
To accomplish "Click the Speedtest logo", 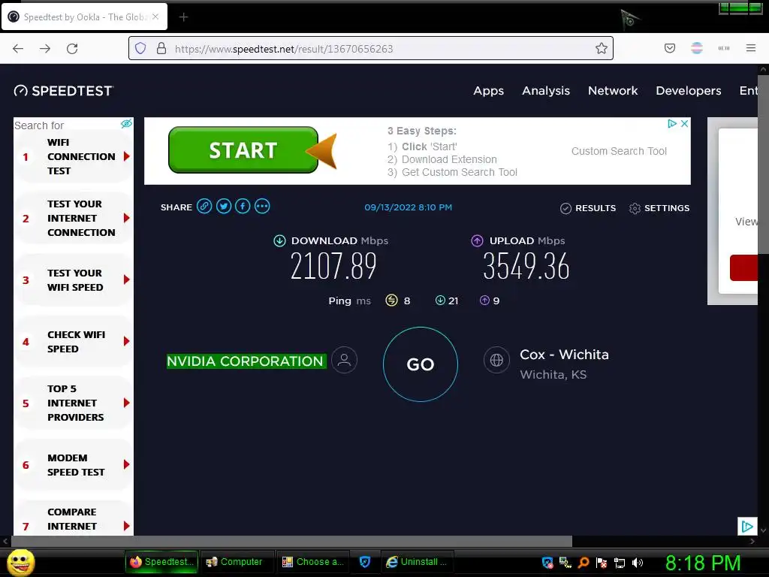I will [x=64, y=91].
